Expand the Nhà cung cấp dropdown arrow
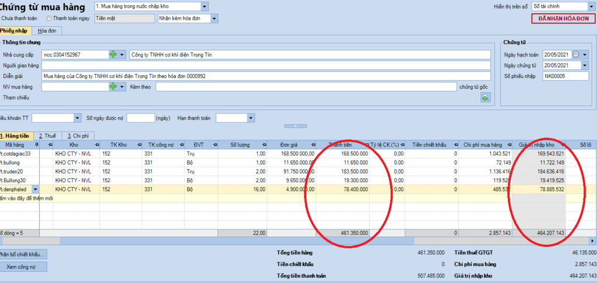Image resolution: width=597 pixels, height=283 pixels. coord(122,55)
